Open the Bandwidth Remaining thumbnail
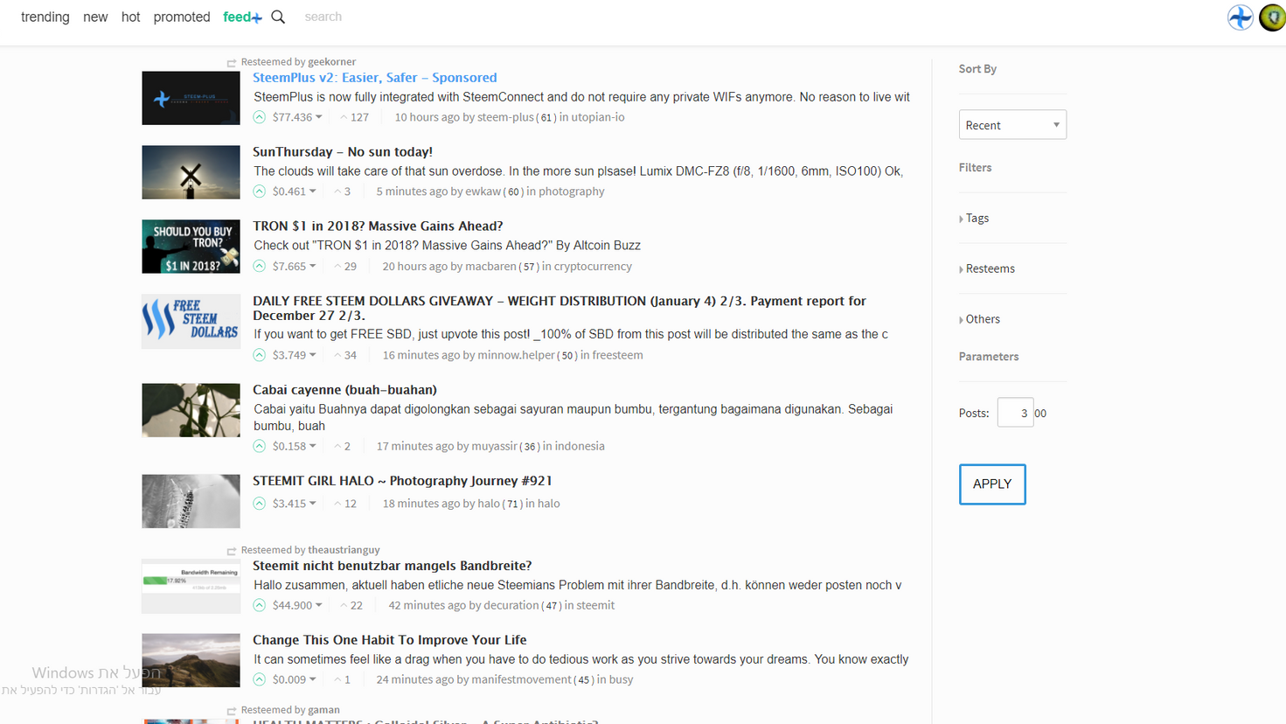 191,586
